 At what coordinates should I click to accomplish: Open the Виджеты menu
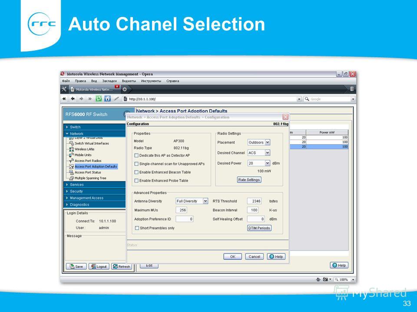pos(129,81)
